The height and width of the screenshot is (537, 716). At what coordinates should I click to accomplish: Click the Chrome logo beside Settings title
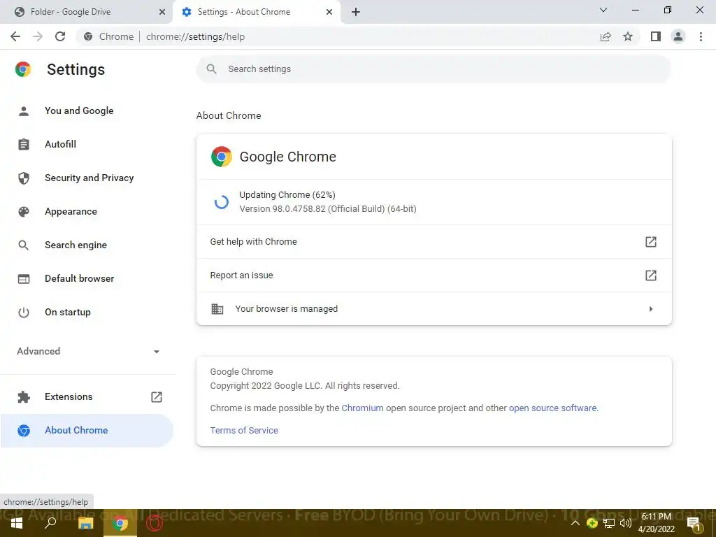click(23, 69)
